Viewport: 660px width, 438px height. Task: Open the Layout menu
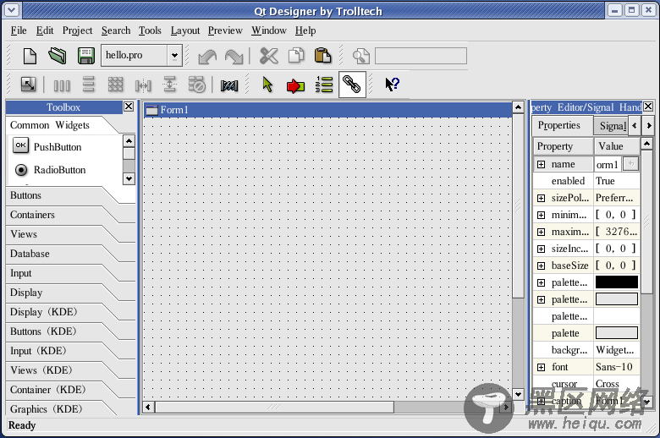pyautogui.click(x=185, y=30)
